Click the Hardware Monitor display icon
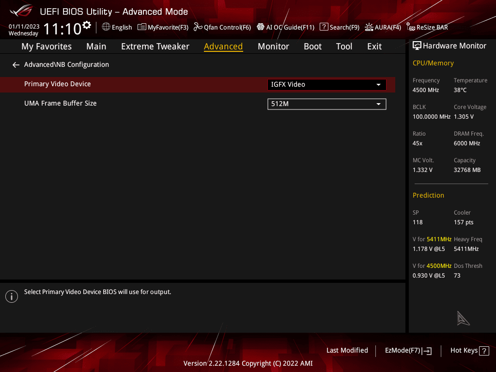 tap(417, 46)
